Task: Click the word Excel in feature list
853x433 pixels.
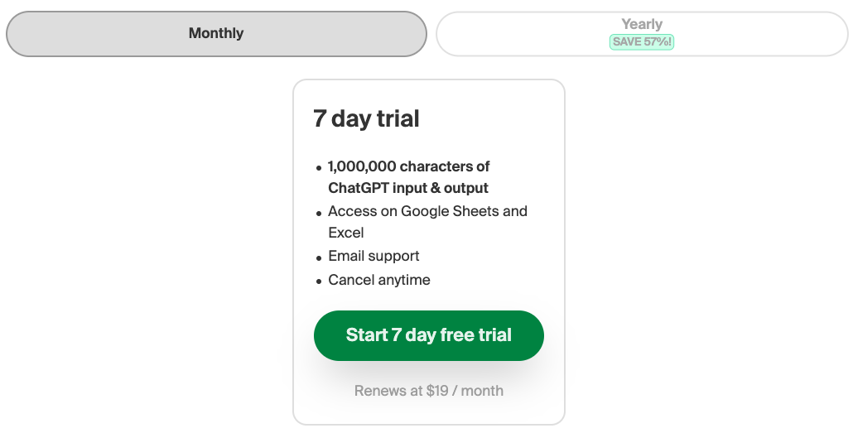Action: click(346, 233)
